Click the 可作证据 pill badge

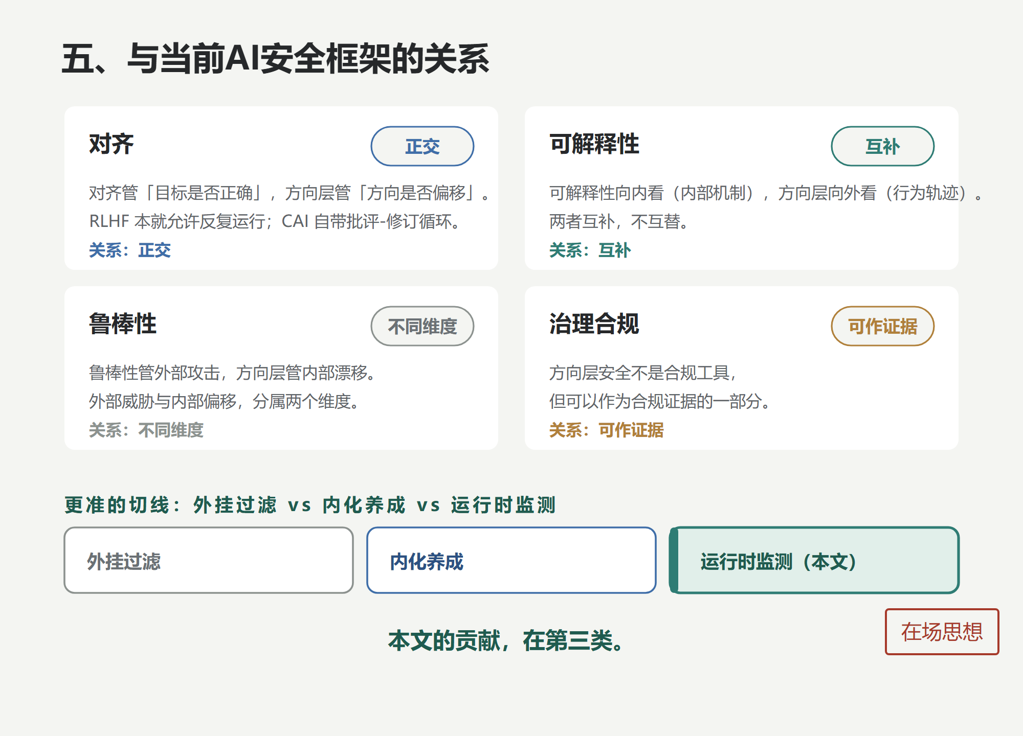[883, 326]
